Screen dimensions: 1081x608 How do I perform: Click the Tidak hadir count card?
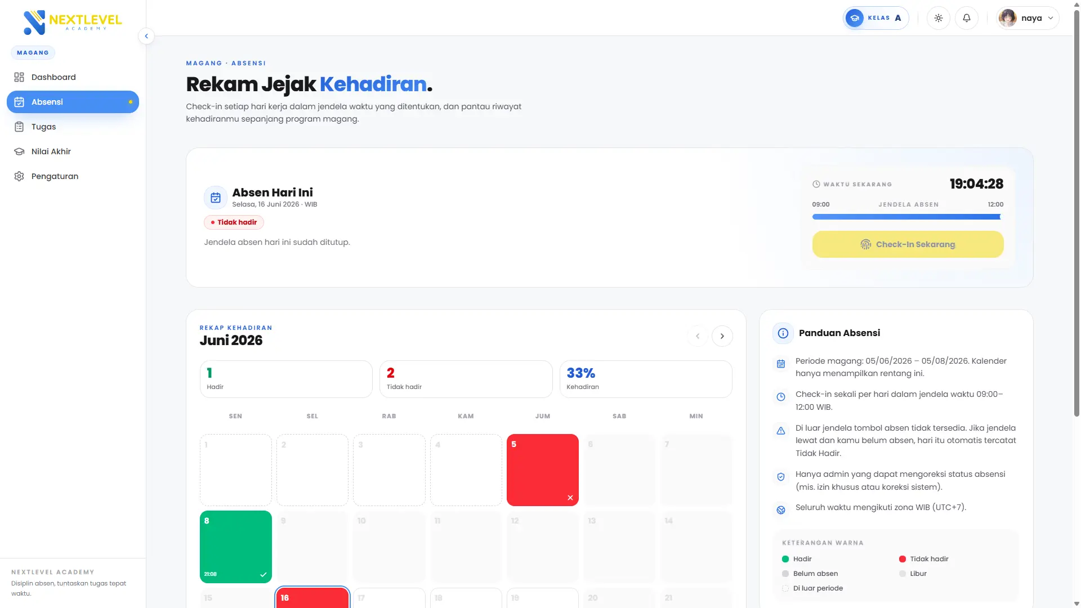click(x=466, y=379)
